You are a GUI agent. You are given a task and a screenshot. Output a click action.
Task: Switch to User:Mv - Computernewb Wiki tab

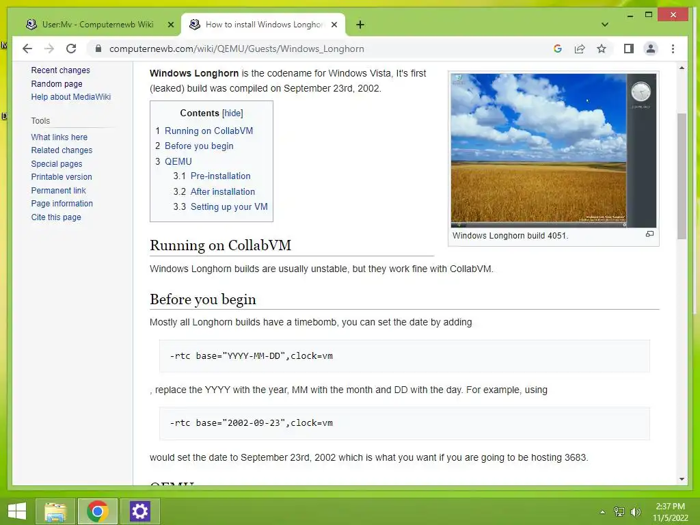coord(97,25)
